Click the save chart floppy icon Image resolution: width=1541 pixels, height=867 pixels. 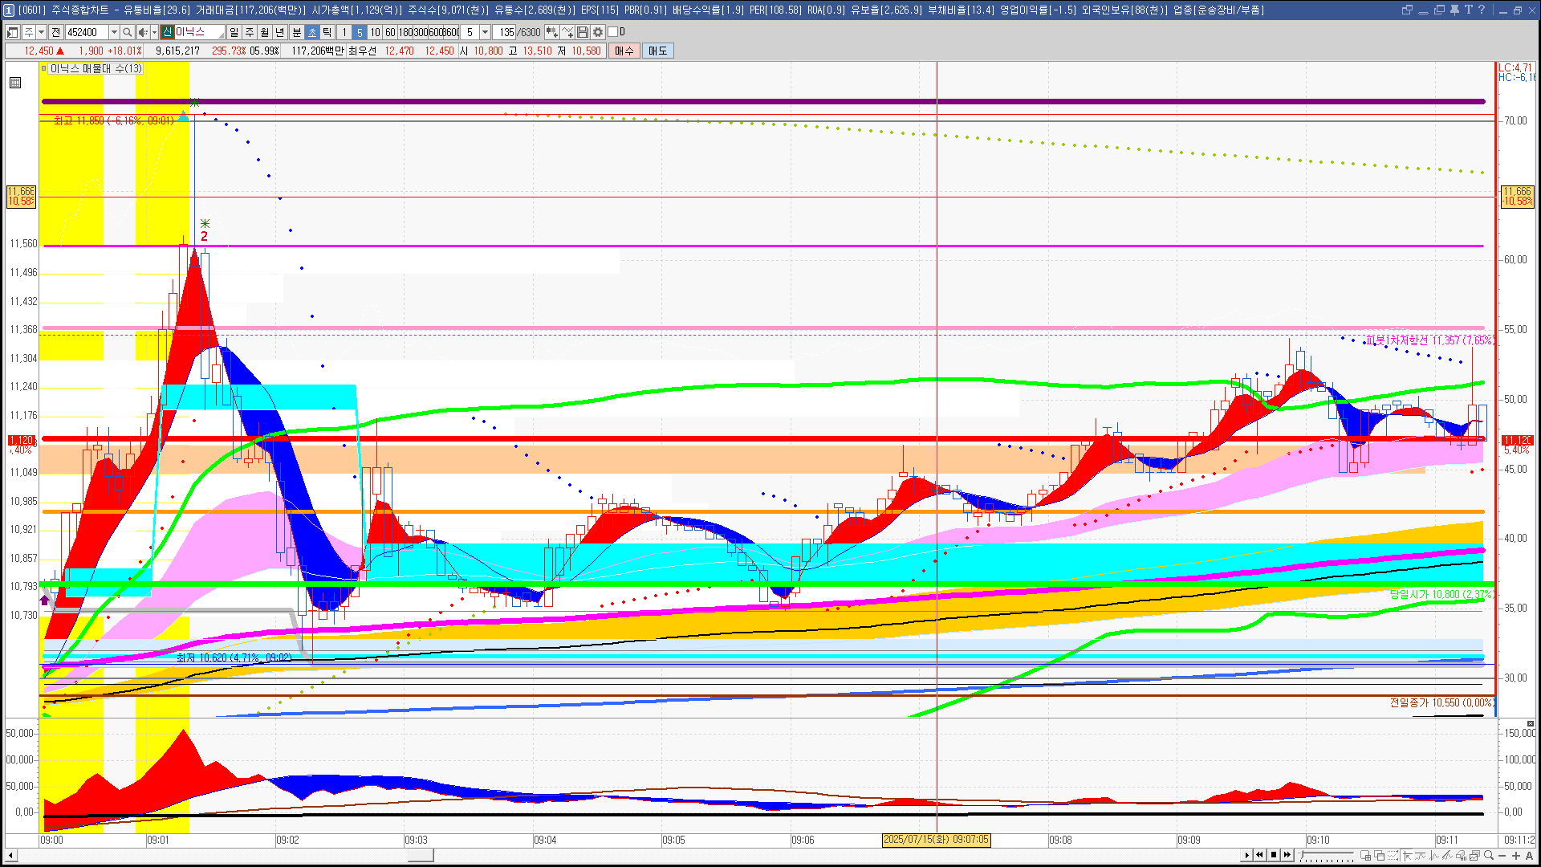click(583, 32)
